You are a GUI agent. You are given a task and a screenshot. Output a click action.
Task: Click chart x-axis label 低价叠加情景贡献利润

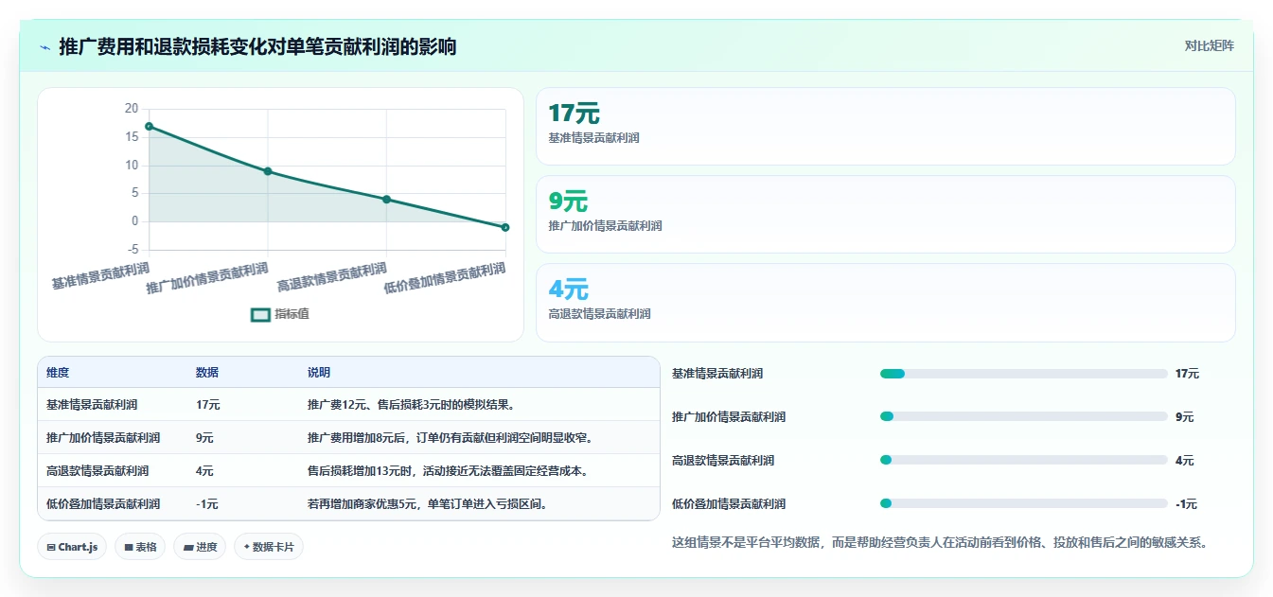coord(444,278)
